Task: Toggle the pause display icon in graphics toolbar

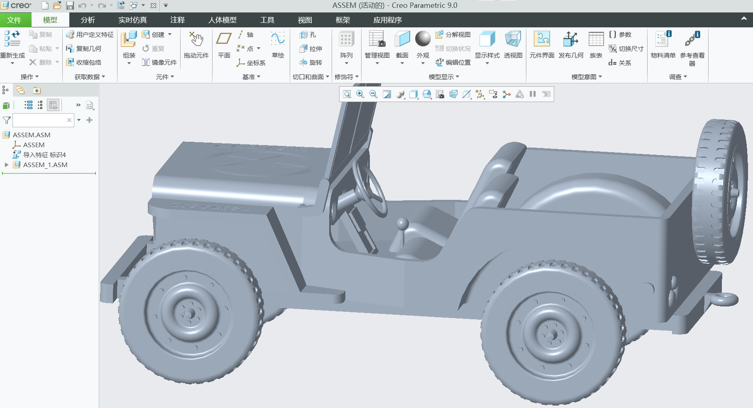Action: [x=533, y=95]
